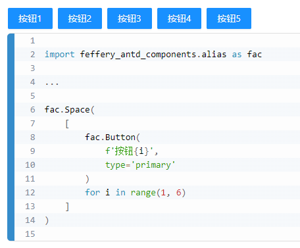
Task: Click the 按钮2 primary button
Action: click(x=80, y=18)
